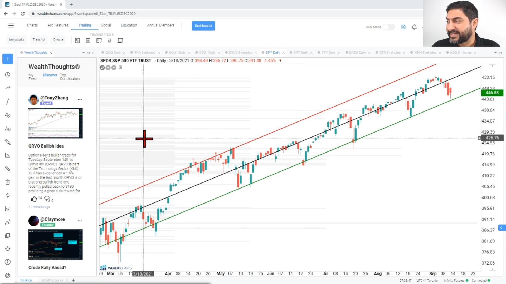Open the flask trading tool icon
The width and height of the screenshot is (506, 284).
click(x=110, y=40)
